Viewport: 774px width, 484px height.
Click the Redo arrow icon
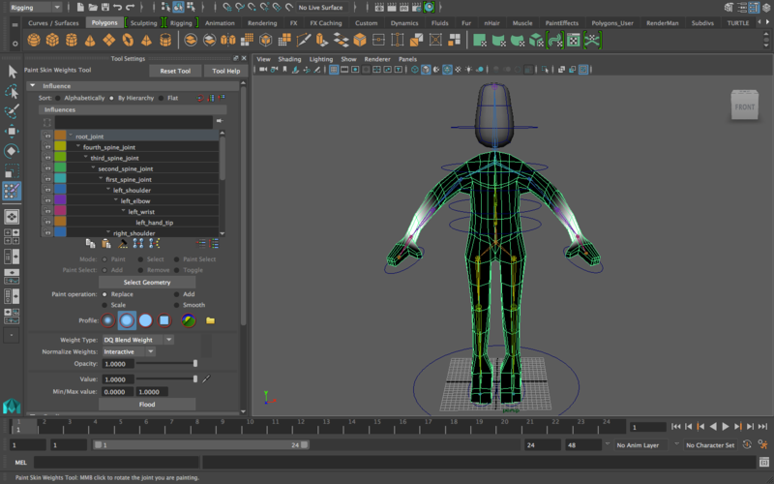point(131,7)
